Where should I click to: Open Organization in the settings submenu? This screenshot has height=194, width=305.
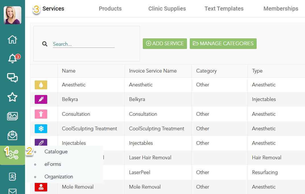click(59, 177)
